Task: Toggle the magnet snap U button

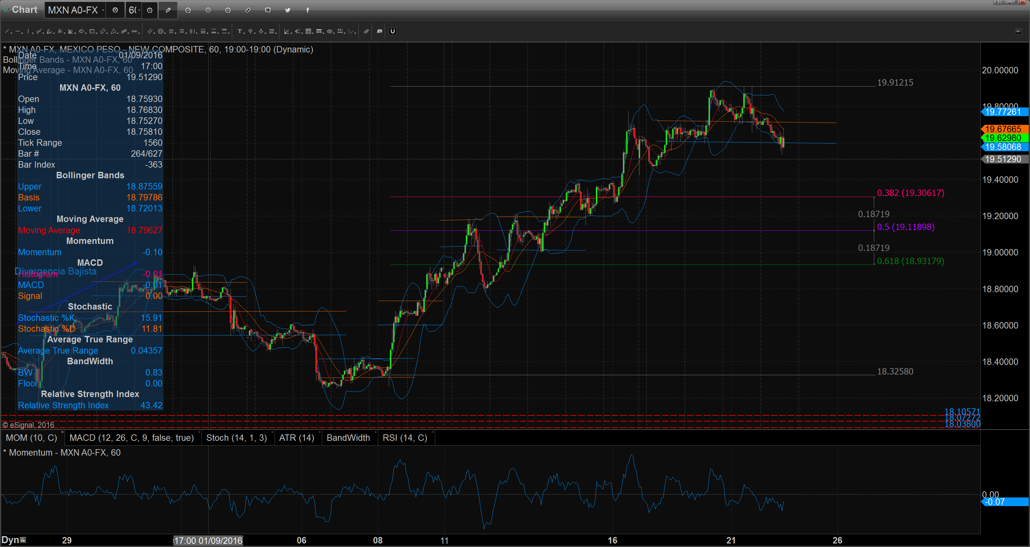Action: [393, 31]
